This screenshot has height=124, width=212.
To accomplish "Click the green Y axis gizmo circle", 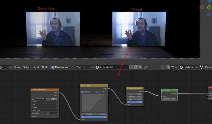I will (x=209, y=7).
